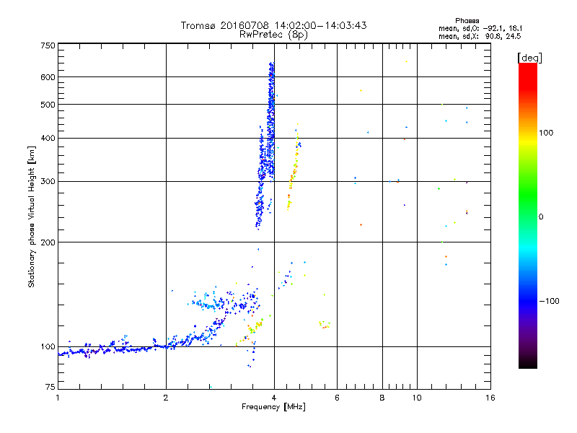Click the x-axis tick label '1'
Viewport: 577px width, 433px height.
click(58, 398)
